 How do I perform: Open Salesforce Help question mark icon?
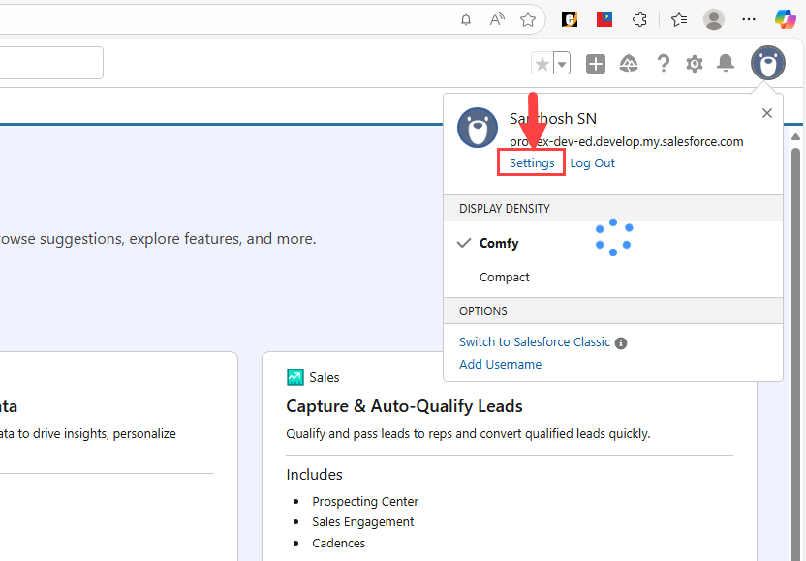pyautogui.click(x=663, y=64)
